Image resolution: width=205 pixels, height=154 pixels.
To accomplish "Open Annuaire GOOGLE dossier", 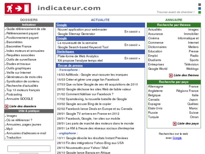I will [x=20, y=99].
